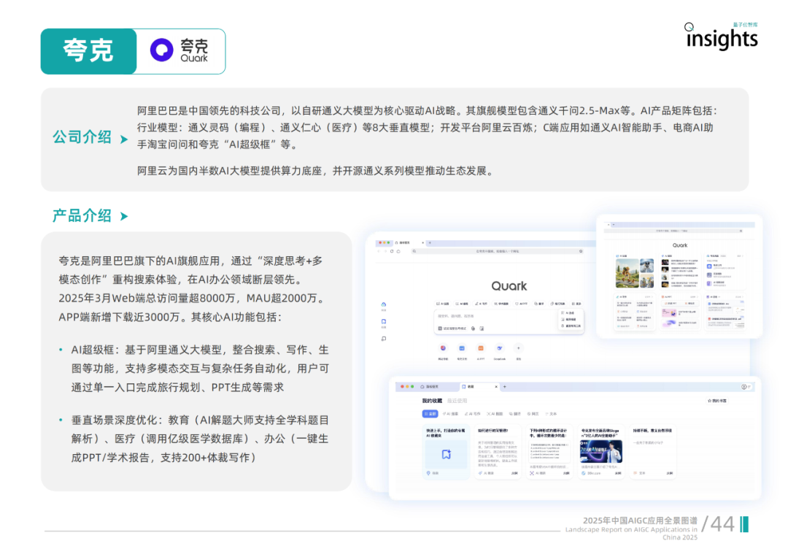Click the back arrow in the Quark home window
788x557 pixels.
click(x=379, y=251)
